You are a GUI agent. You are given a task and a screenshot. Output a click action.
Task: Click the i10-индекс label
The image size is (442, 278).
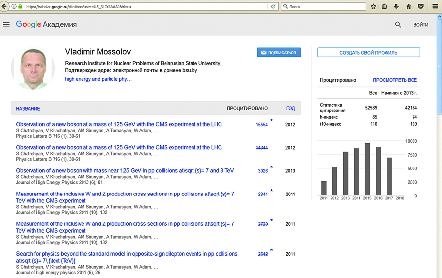click(x=331, y=124)
